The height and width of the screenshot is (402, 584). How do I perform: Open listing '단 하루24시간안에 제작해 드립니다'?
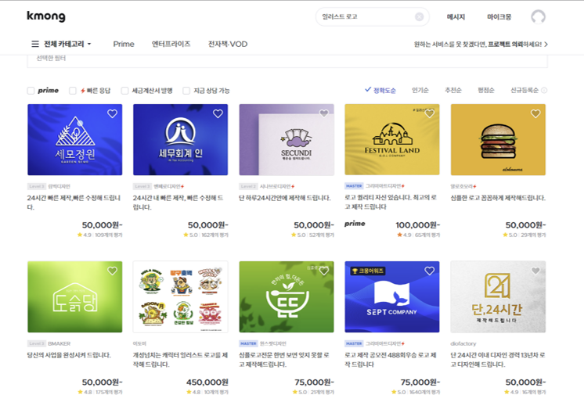point(285,198)
